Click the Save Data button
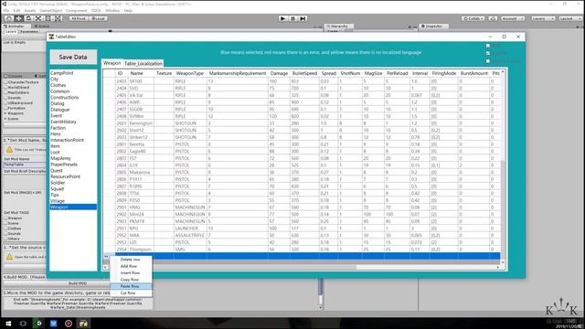 coord(73,57)
